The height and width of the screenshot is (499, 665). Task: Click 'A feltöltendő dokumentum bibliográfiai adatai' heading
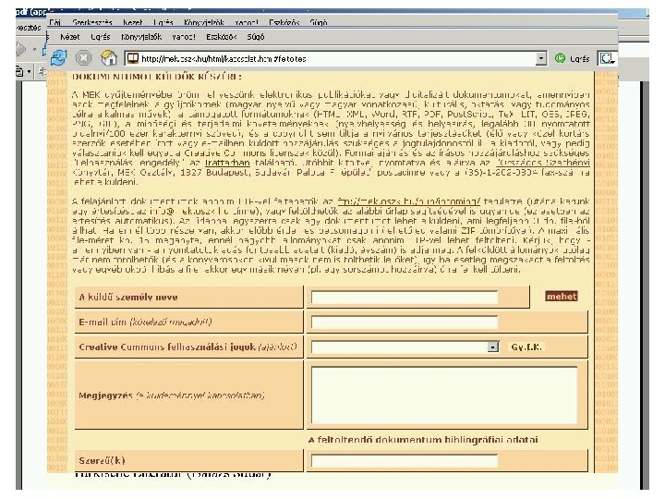(x=423, y=440)
